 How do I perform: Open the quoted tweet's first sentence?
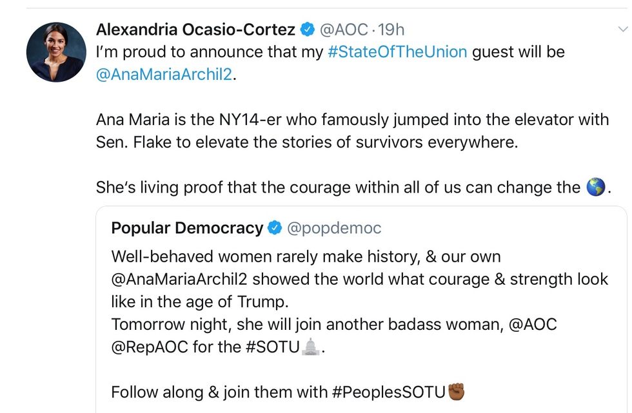[306, 256]
